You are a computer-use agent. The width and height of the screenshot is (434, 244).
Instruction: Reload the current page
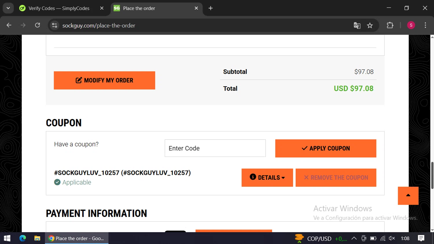click(38, 25)
